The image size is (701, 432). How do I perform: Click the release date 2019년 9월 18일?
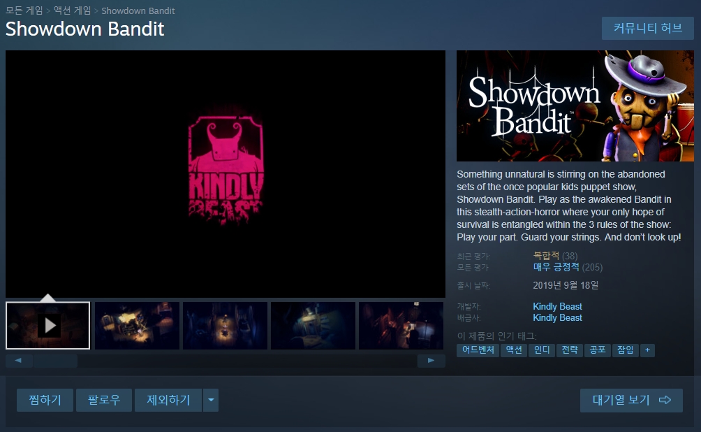[566, 285]
